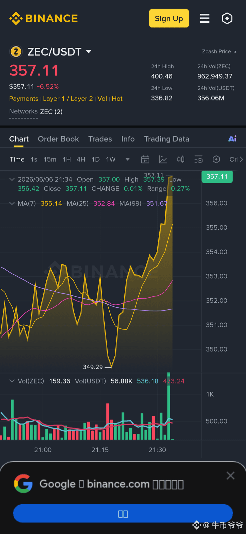
Task: Switch to the Order Book tab
Action: click(x=58, y=139)
